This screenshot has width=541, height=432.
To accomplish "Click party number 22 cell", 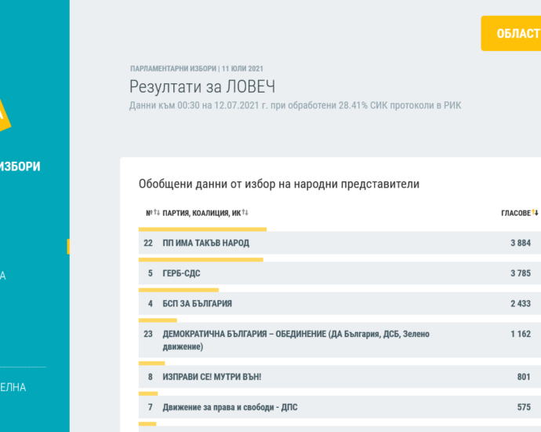I will click(148, 243).
